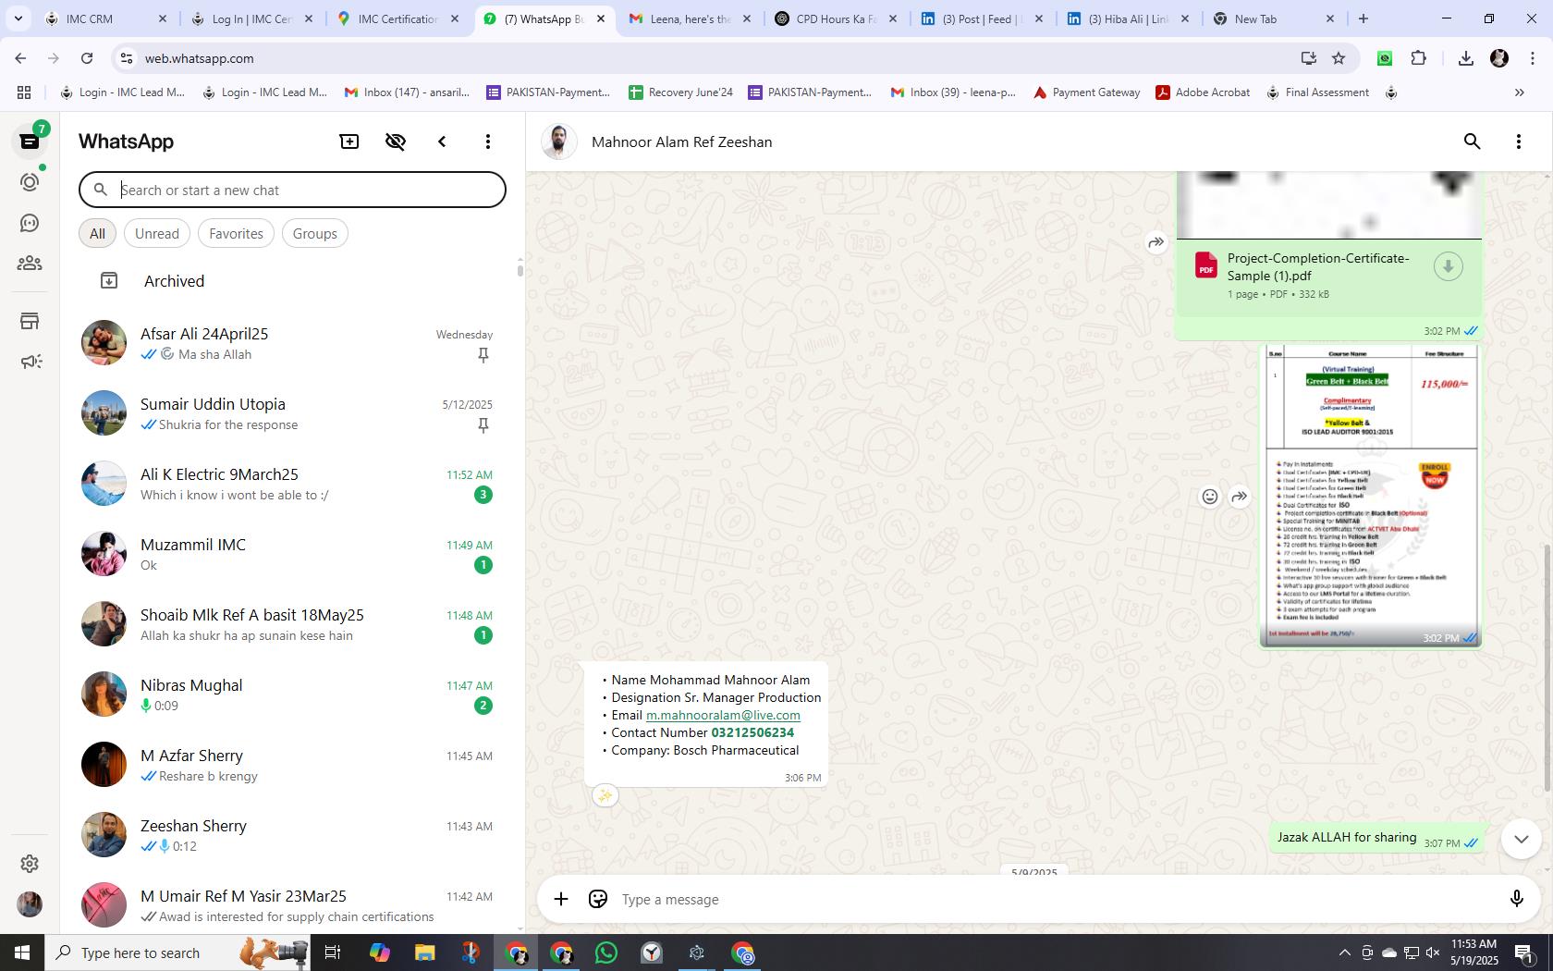Open the Chats icon in WhatsApp sidebar

pos(30,141)
